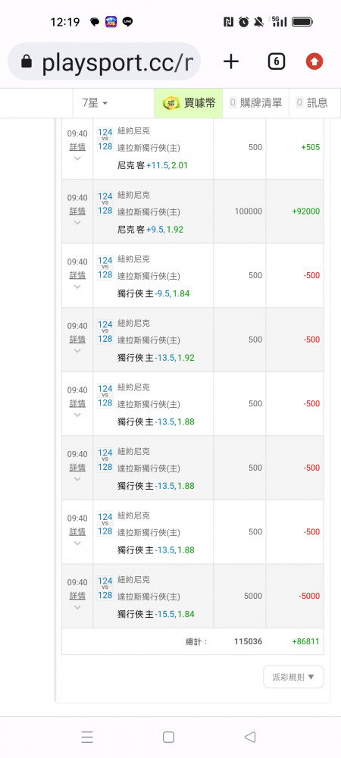Open 詳情 link for the -5000 bet row
The width and height of the screenshot is (341, 758).
[77, 595]
